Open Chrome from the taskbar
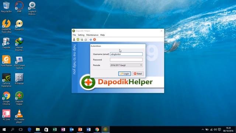 97,130
